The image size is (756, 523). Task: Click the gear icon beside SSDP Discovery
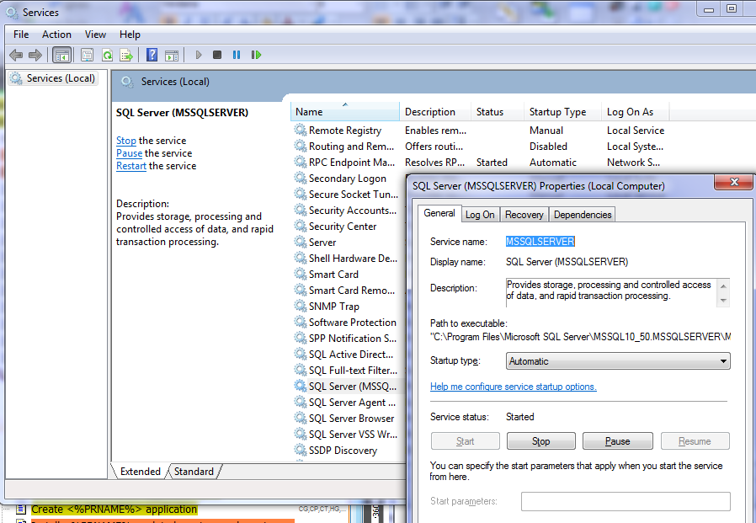[x=301, y=450]
